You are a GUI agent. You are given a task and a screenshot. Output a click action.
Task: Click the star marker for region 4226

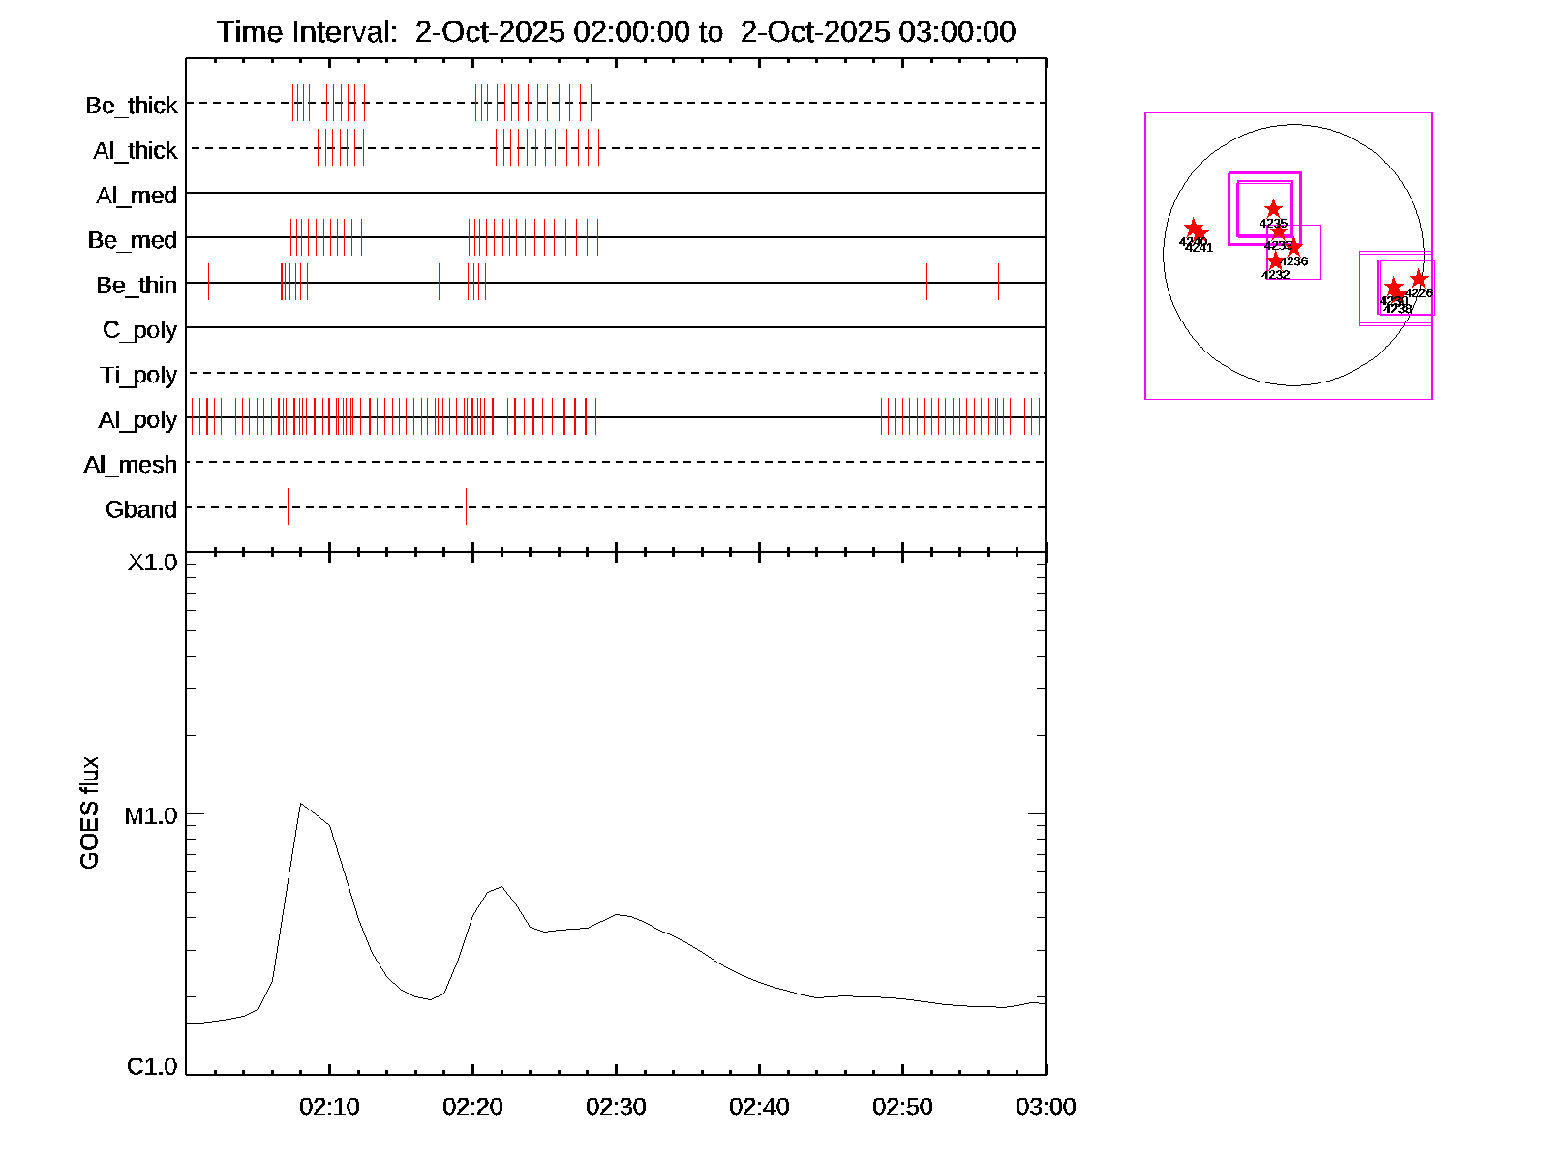click(1418, 279)
